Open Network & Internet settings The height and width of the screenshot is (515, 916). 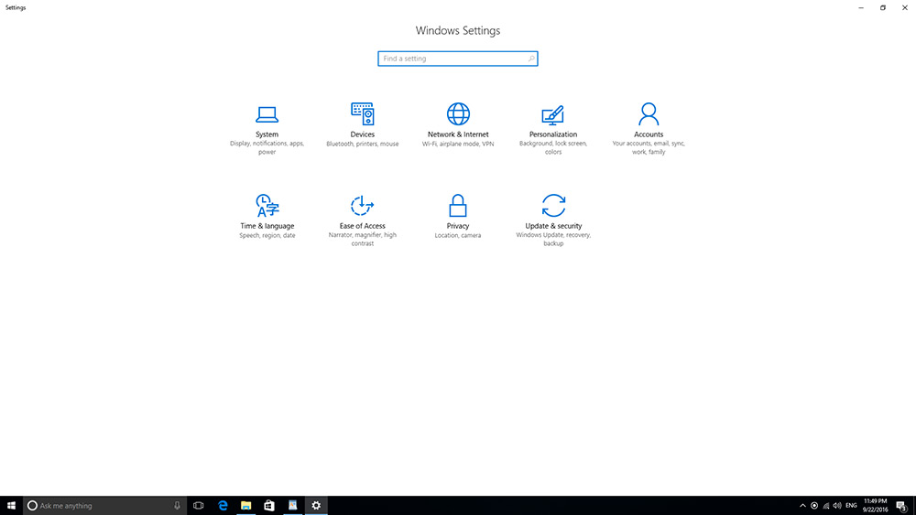458,115
